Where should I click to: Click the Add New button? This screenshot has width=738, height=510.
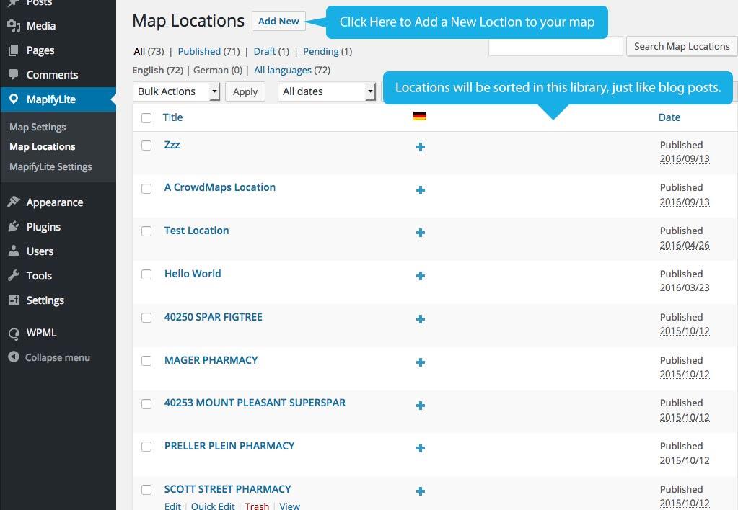pyautogui.click(x=278, y=21)
